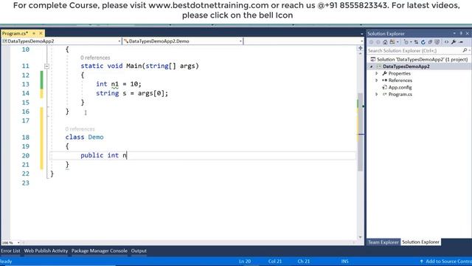
Task: Click Back button in Solution Explorer toolbar
Action: coord(371,42)
